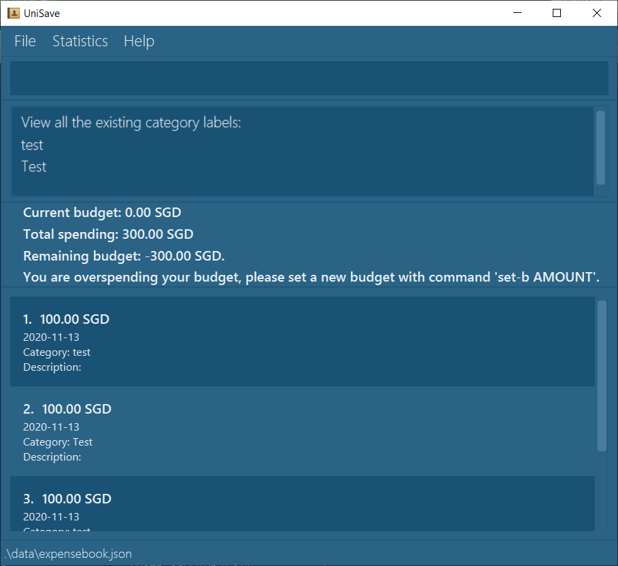Close the UniSave window

click(597, 13)
